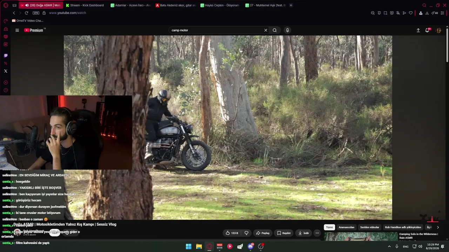
Task: Reload the YouTube page
Action: 26,13
